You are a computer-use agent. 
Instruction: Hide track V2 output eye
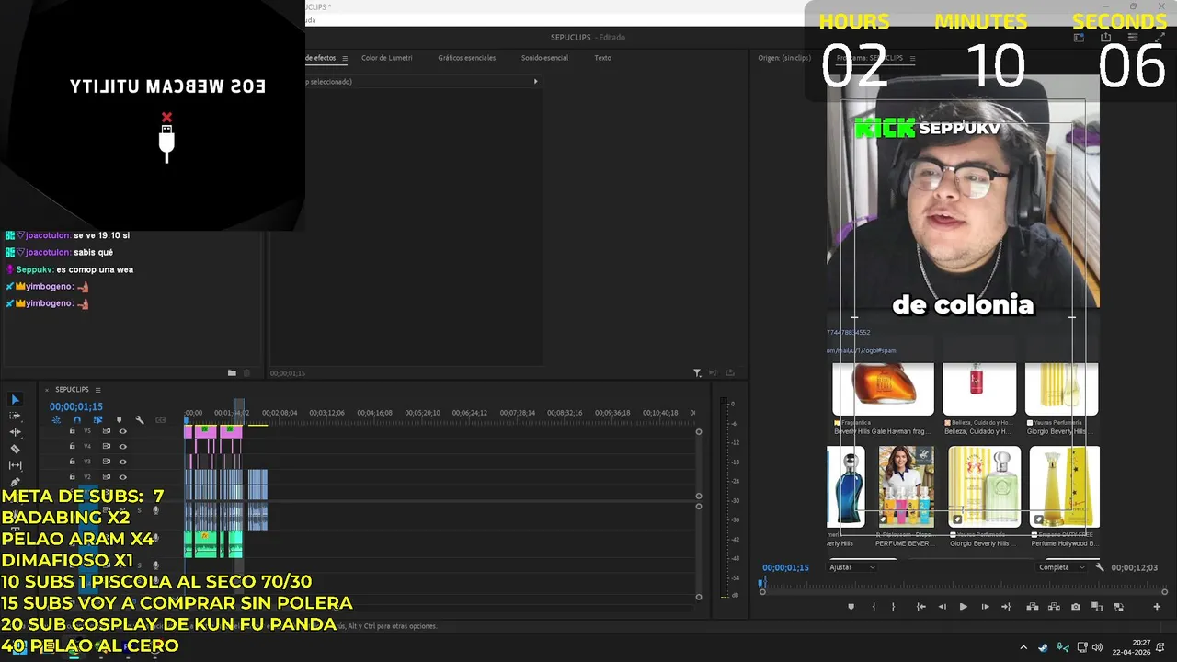[x=122, y=477]
